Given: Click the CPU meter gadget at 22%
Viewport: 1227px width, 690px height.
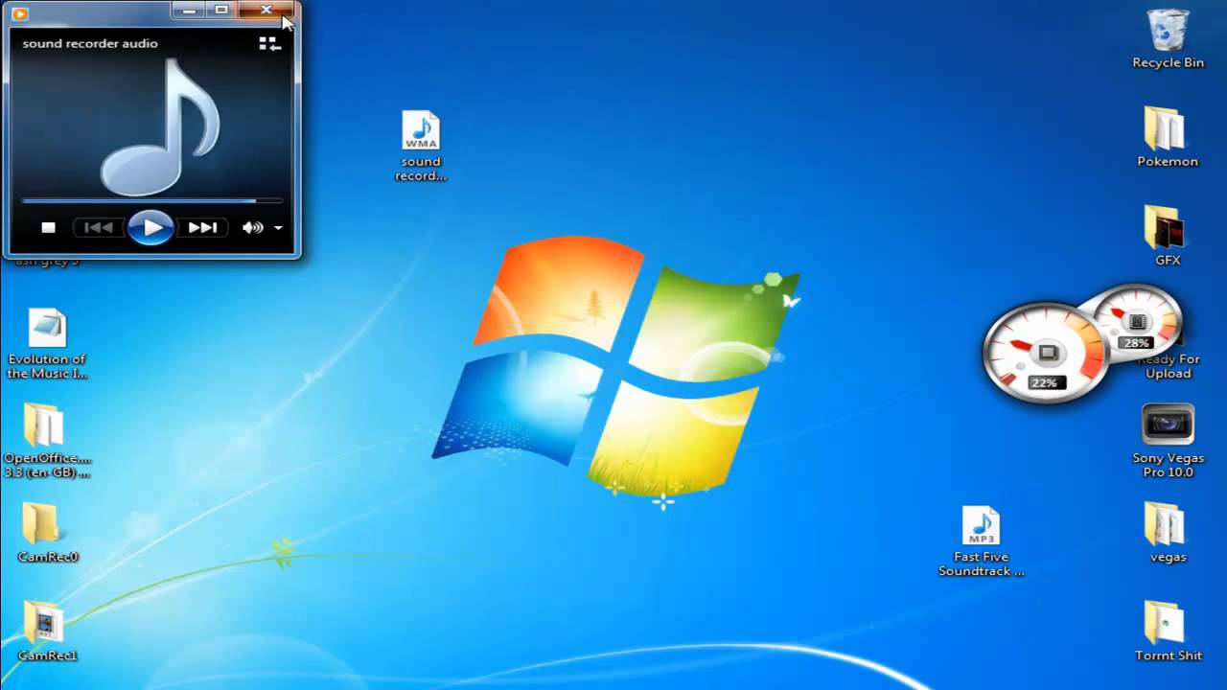Looking at the screenshot, I should coord(1044,353).
